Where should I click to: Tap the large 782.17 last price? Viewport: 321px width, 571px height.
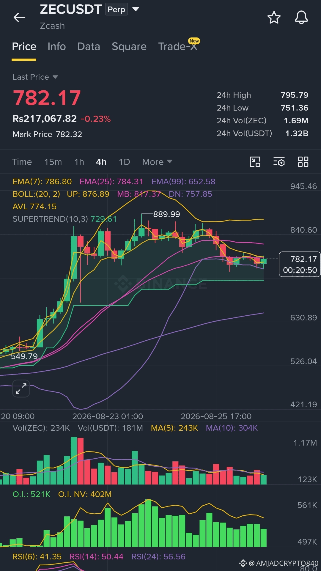coord(47,98)
